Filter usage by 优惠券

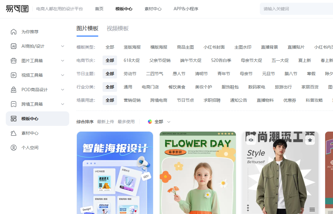pyautogui.click(x=290, y=100)
